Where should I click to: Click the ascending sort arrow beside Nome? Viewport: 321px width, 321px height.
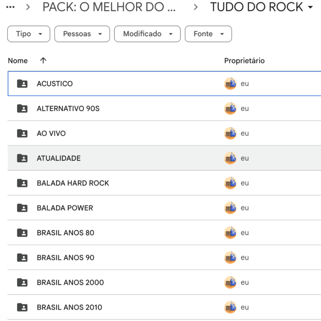(x=43, y=61)
